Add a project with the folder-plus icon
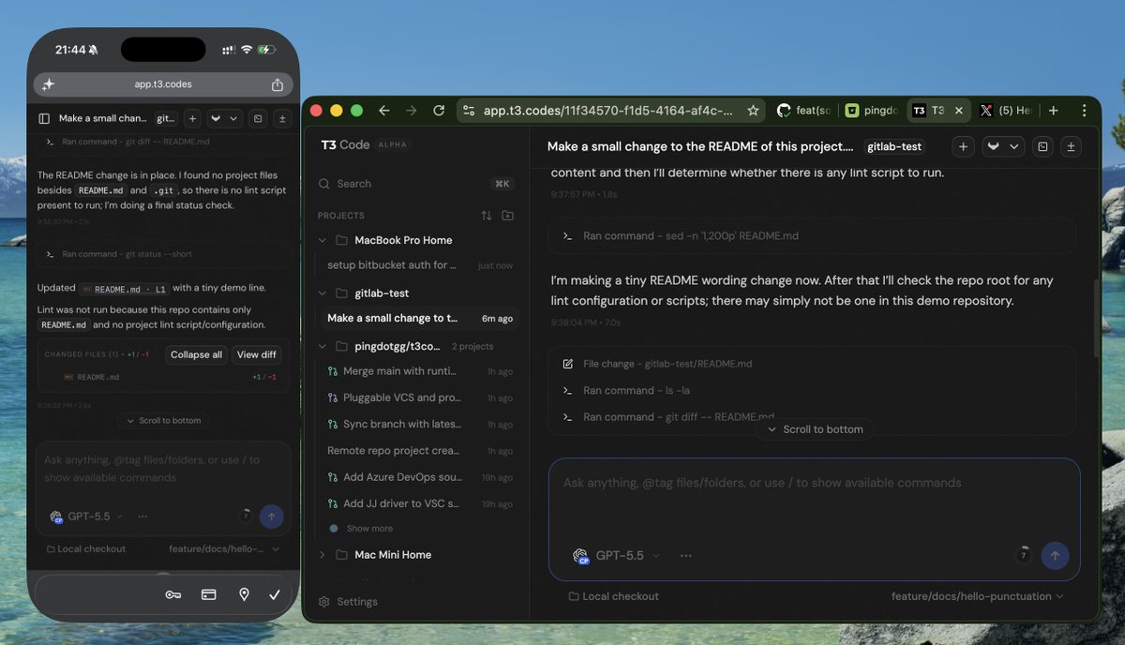The width and height of the screenshot is (1125, 645). (x=508, y=216)
